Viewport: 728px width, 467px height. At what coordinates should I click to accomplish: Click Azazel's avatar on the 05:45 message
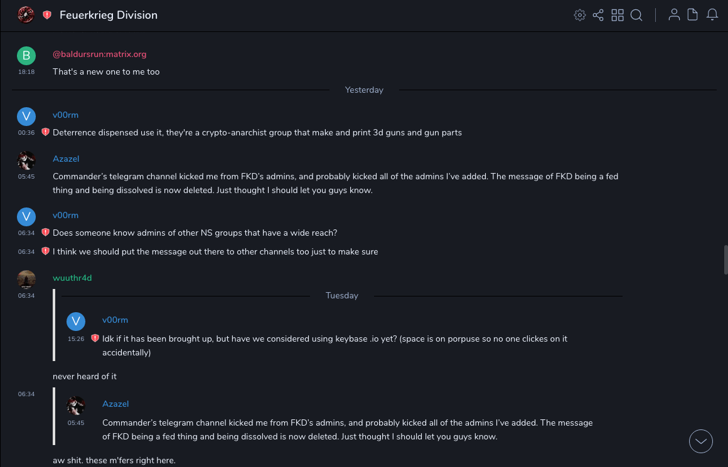(x=26, y=161)
